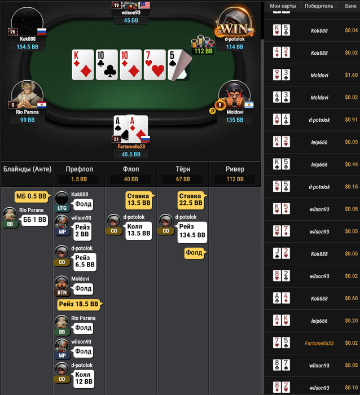Open the leip666 A K $0.20 hand row
Screen dimensions: 360x395
coord(312,321)
